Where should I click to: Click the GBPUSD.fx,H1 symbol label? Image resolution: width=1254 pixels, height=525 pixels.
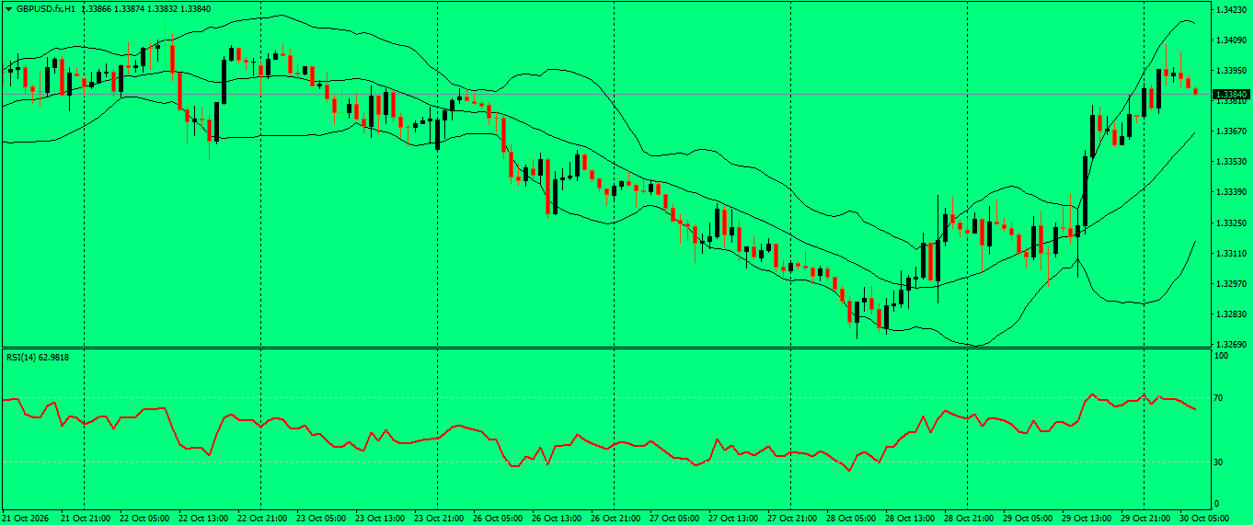(46, 8)
